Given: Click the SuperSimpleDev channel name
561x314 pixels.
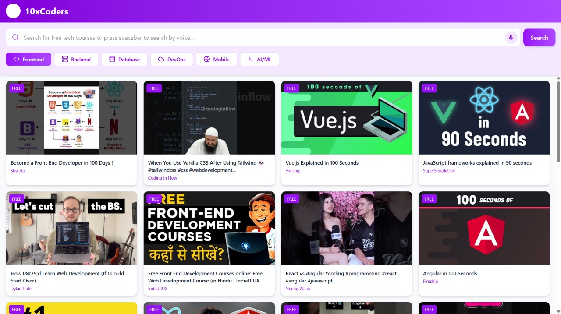Looking at the screenshot, I should point(439,171).
